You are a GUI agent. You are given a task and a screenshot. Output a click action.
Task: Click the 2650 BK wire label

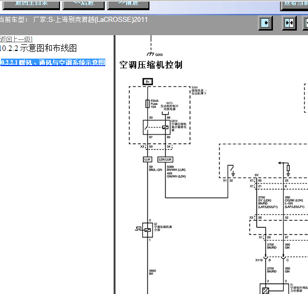coord(152,272)
